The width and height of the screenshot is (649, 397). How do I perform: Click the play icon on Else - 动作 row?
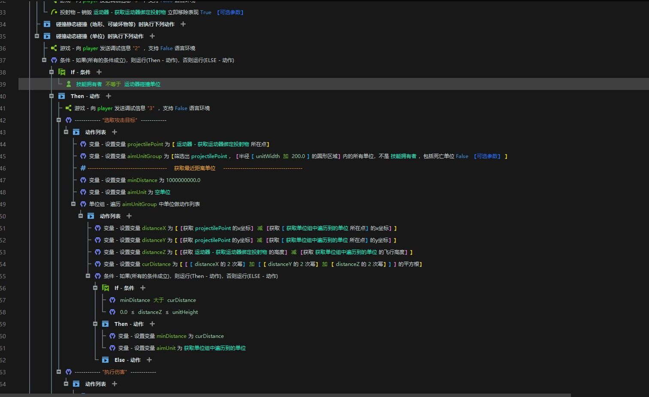click(106, 360)
